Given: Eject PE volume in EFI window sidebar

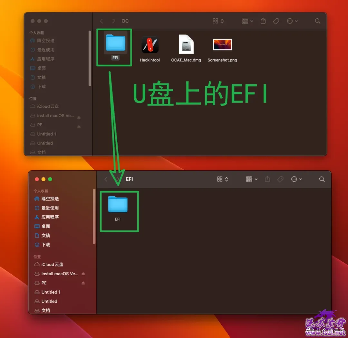Looking at the screenshot, I should (83, 283).
